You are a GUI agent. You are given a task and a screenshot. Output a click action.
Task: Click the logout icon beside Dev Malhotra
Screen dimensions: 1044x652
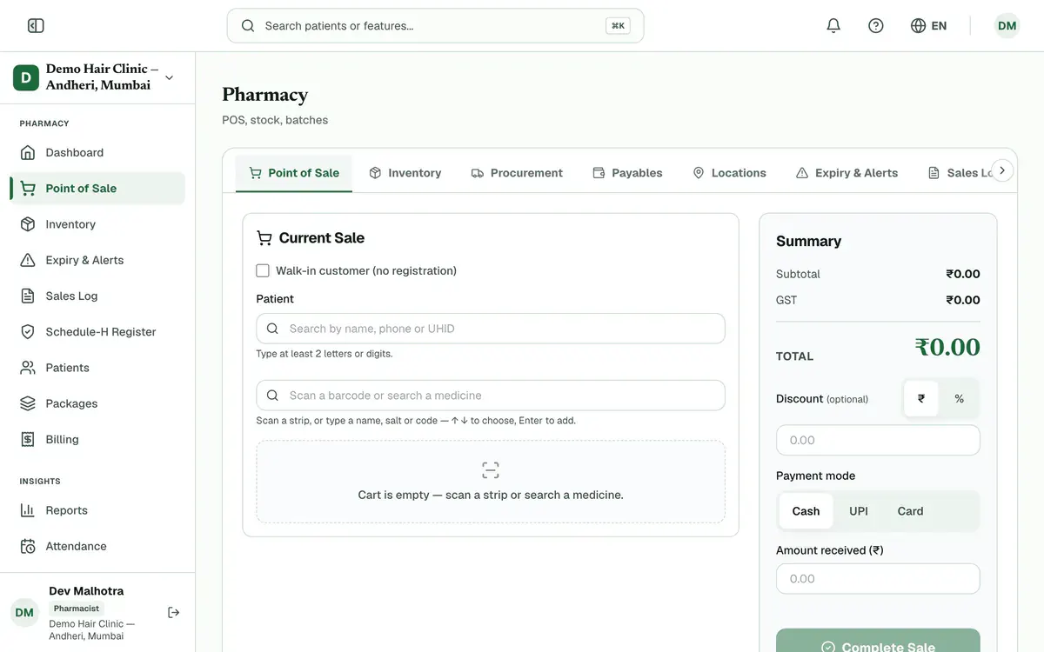[x=174, y=613]
